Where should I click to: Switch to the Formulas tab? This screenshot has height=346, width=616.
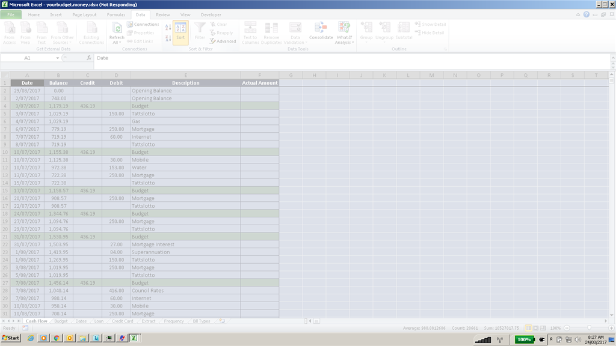coord(116,15)
